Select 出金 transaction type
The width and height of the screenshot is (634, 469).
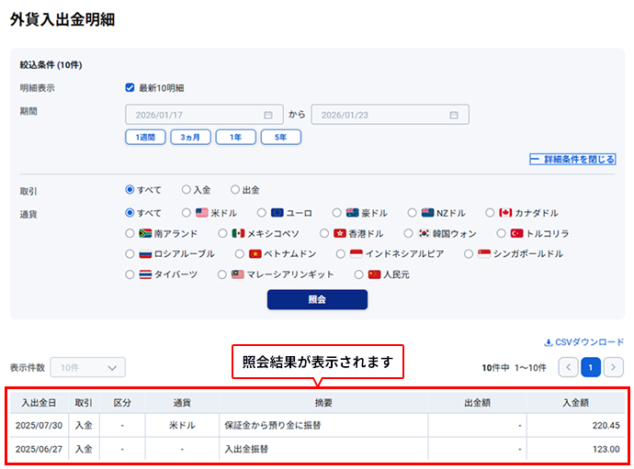point(236,190)
